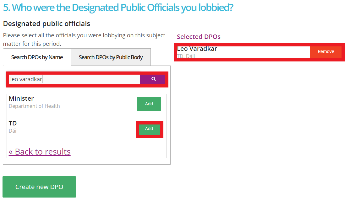Click the magnifier search icon button

(153, 79)
